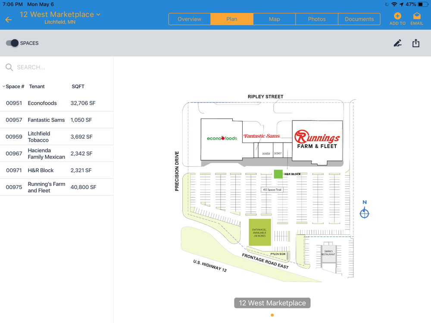431x323 pixels.
Task: Switch to the Overview tab
Action: [189, 19]
